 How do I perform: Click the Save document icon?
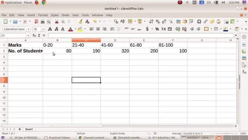click(x=25, y=21)
